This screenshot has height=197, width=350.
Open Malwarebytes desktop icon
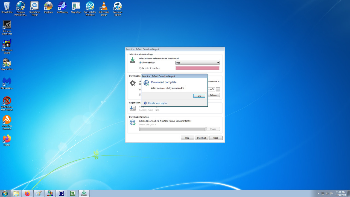click(7, 83)
